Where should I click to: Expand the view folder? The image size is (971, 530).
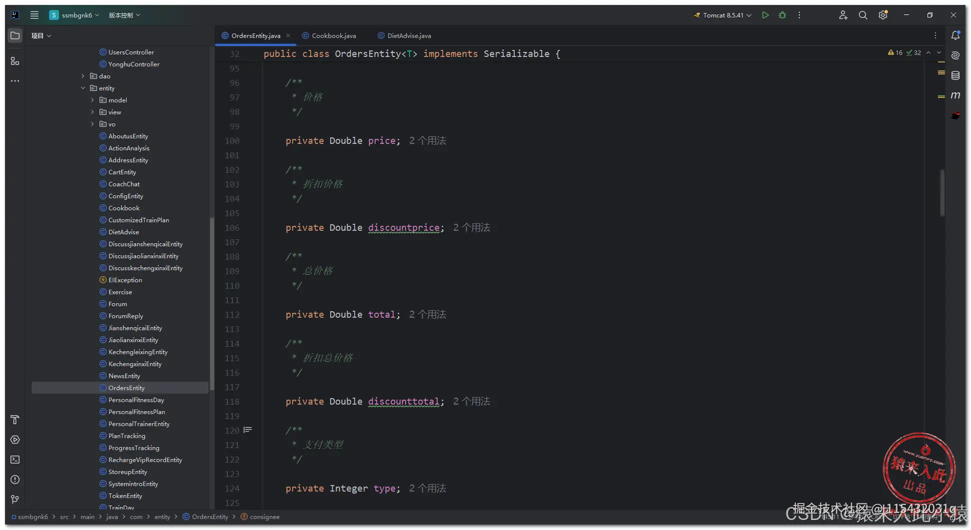[x=93, y=112]
